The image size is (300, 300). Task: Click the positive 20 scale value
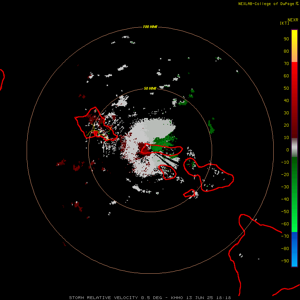(x=286, y=125)
